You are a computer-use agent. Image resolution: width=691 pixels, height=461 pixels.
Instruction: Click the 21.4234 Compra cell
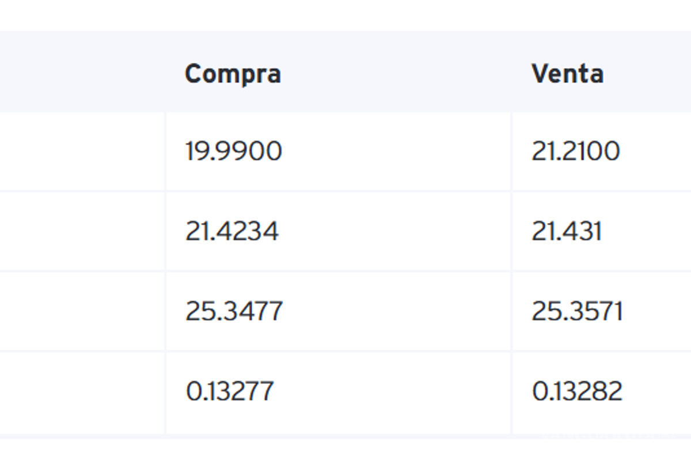[x=232, y=232]
